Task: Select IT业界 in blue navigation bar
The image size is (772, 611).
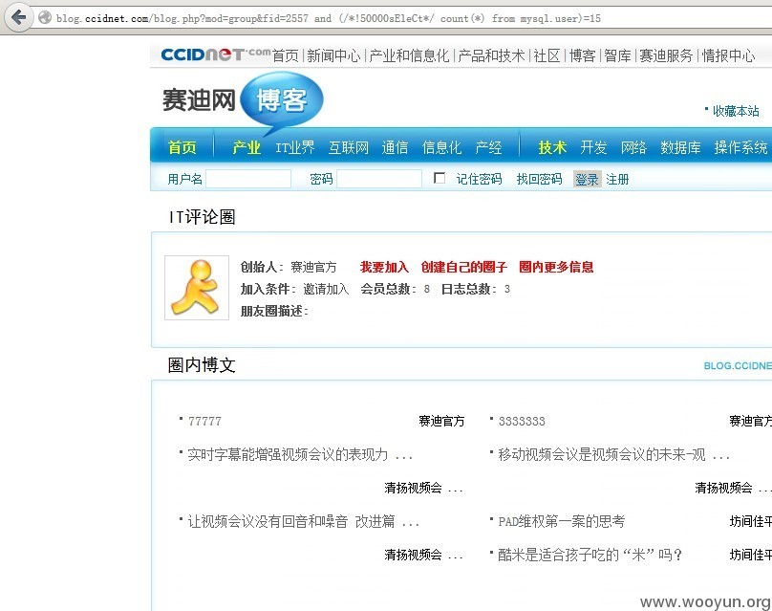Action: (295, 147)
